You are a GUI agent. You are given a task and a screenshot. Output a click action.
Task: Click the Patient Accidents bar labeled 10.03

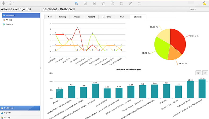(x=190, y=90)
